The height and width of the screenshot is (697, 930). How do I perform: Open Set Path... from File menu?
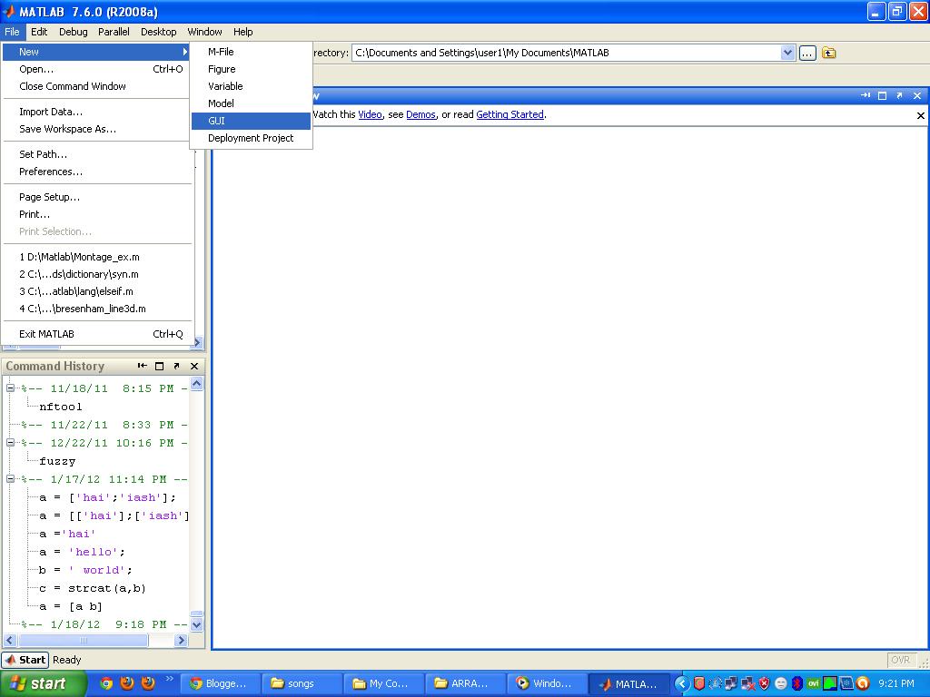pos(97,154)
